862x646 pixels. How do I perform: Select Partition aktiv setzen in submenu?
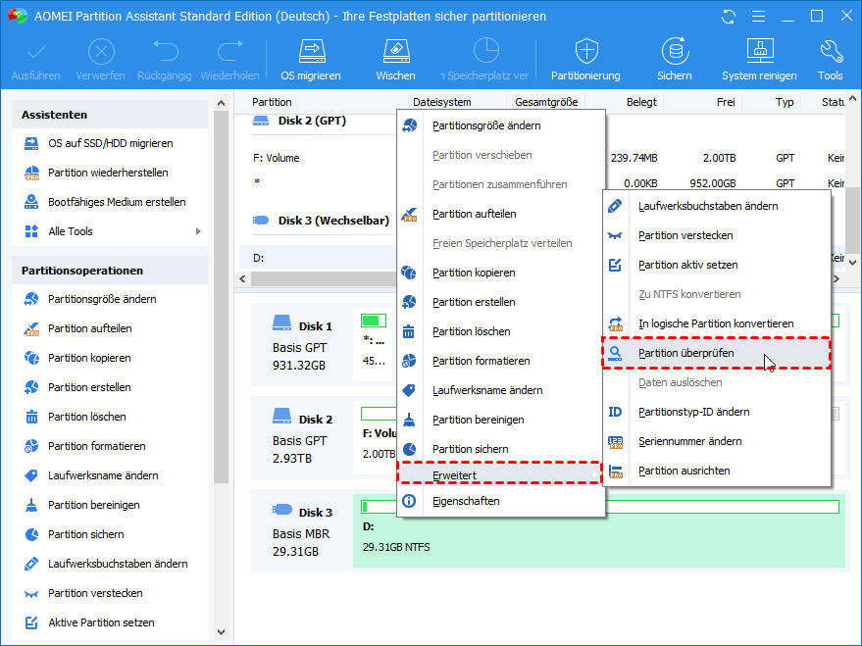(x=716, y=265)
